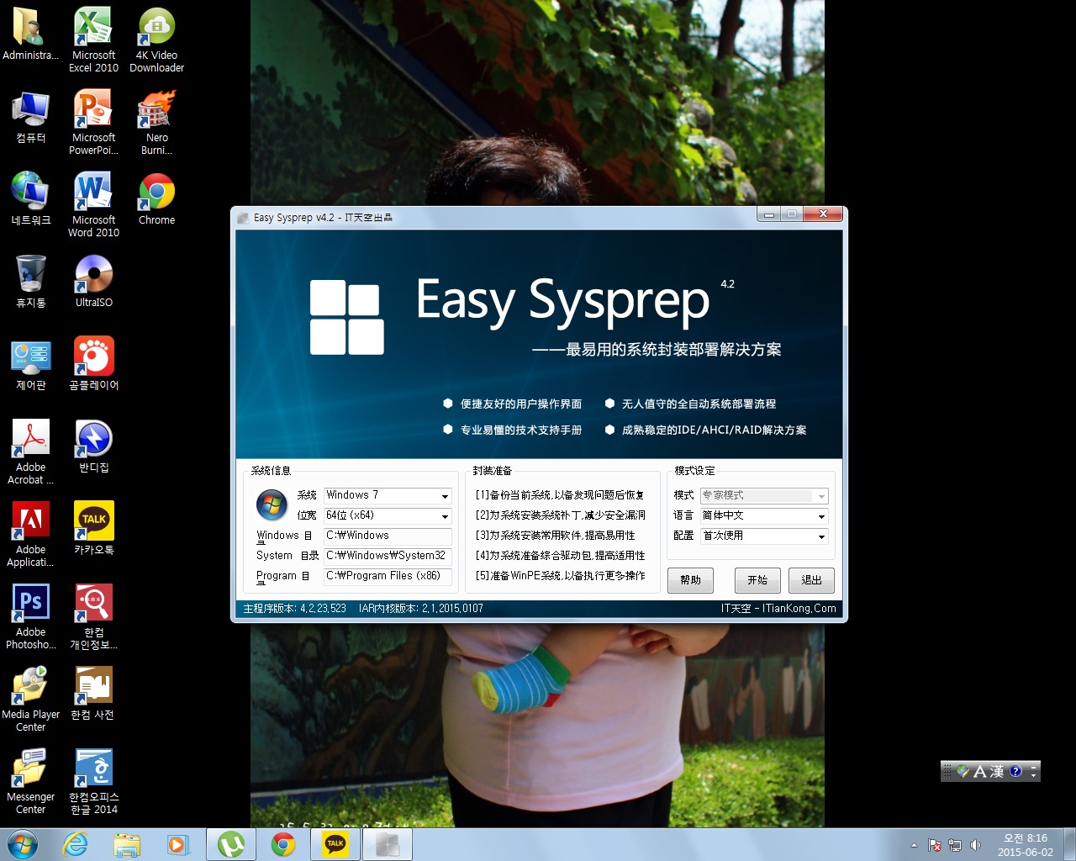Switch to Easy Sysprep taskbar button
Screen dimensions: 1076x861
pyautogui.click(x=388, y=844)
